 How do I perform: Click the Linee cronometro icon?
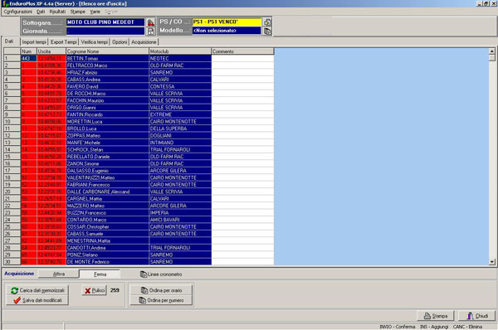(x=144, y=274)
